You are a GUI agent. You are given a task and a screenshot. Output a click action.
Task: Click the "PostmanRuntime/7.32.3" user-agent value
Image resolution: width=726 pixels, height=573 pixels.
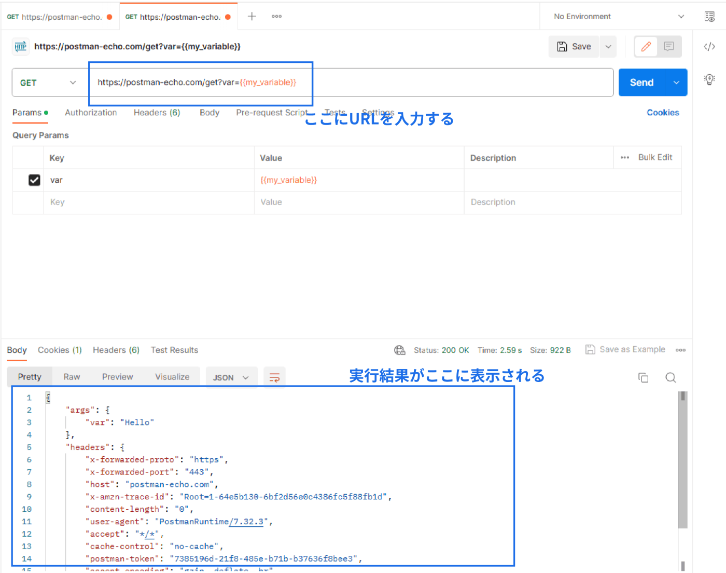click(x=212, y=522)
